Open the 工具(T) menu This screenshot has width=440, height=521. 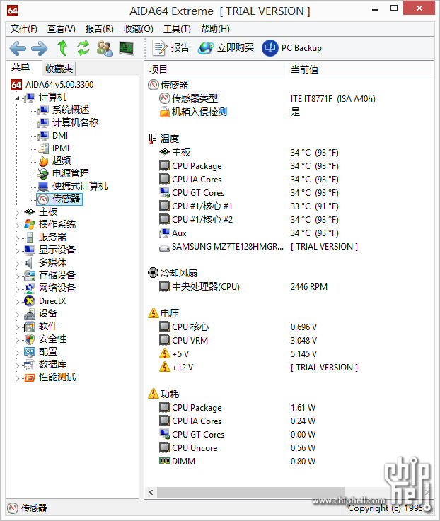pos(177,29)
